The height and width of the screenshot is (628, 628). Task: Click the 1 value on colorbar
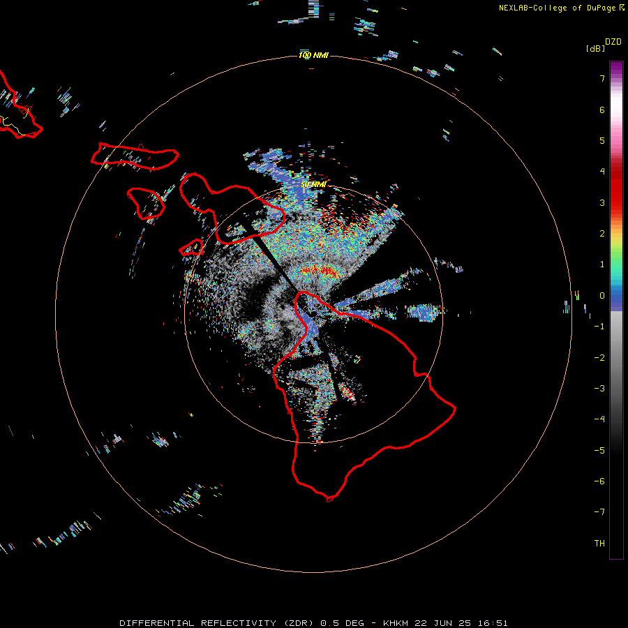point(602,264)
